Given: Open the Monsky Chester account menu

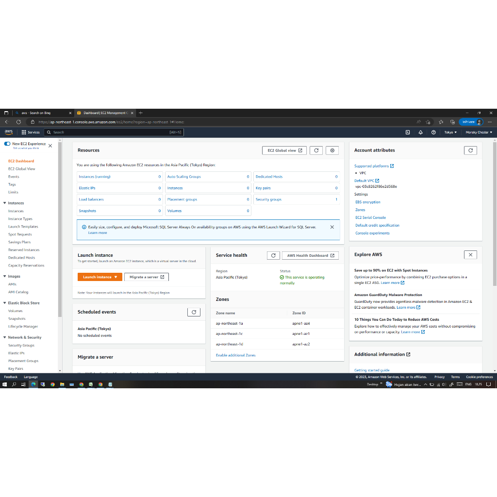Looking at the screenshot, I should pyautogui.click(x=479, y=132).
